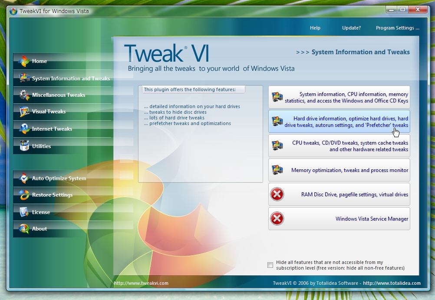Click the TweakVI title bar app icon
The width and height of the screenshot is (435, 300).
[13, 11]
